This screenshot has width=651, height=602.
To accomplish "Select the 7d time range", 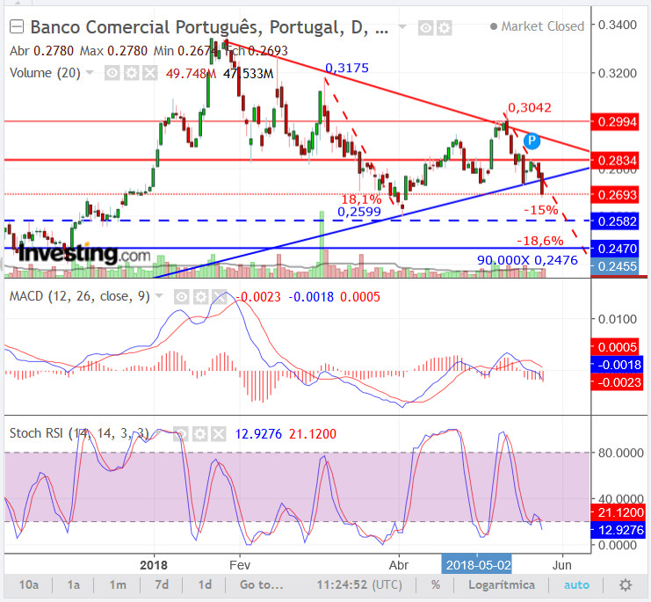I will point(162,585).
